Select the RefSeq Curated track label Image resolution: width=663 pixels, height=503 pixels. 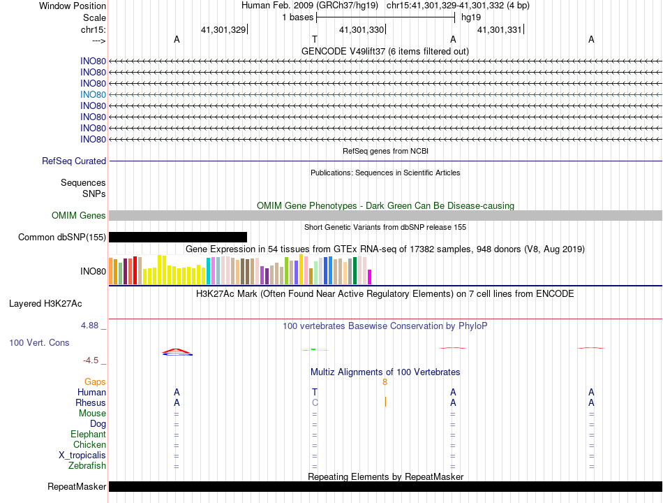coord(74,161)
